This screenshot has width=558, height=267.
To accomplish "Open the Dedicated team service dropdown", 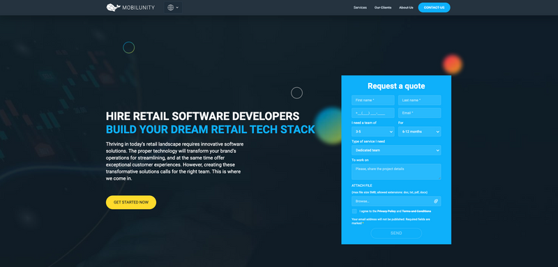I will pos(396,150).
